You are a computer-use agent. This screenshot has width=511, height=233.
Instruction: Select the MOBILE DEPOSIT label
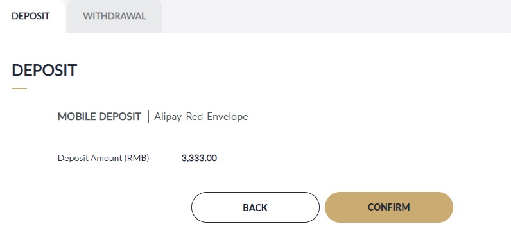click(x=100, y=116)
